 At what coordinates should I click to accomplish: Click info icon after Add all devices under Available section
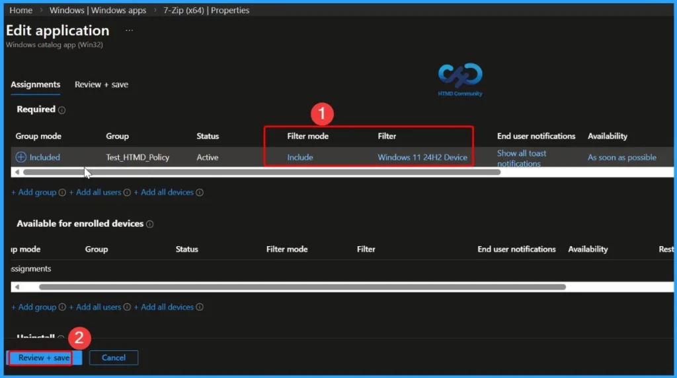(200, 307)
